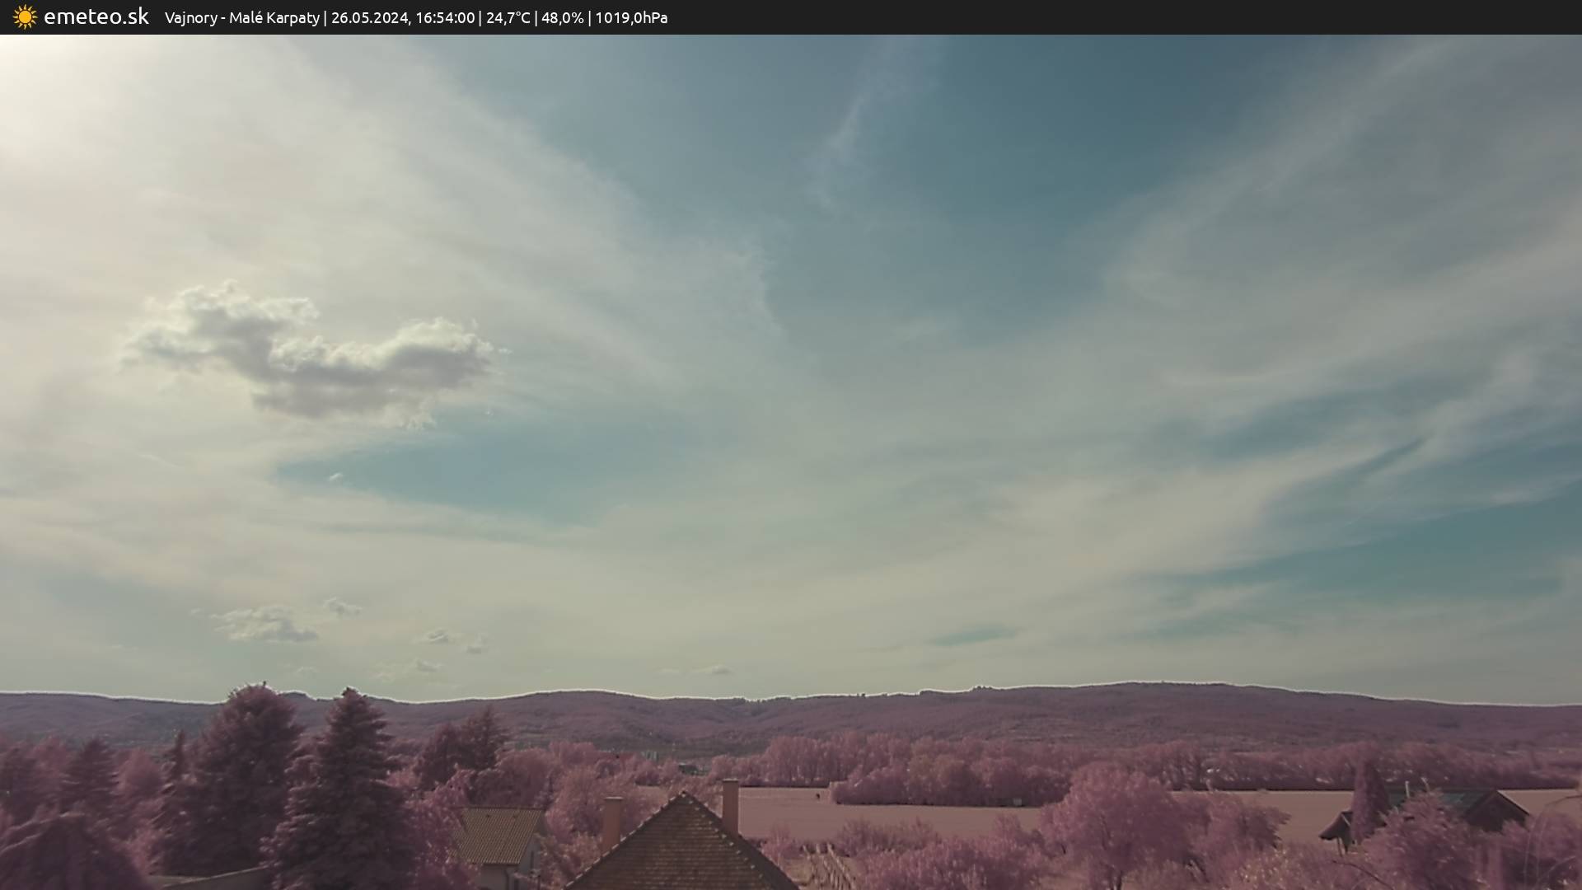
Task: Select the 26.05.2024 date text
Action: point(370,18)
